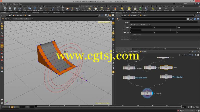Select the Torus shelf tool
Viewport: 200px width, 112px height.
point(20,9)
